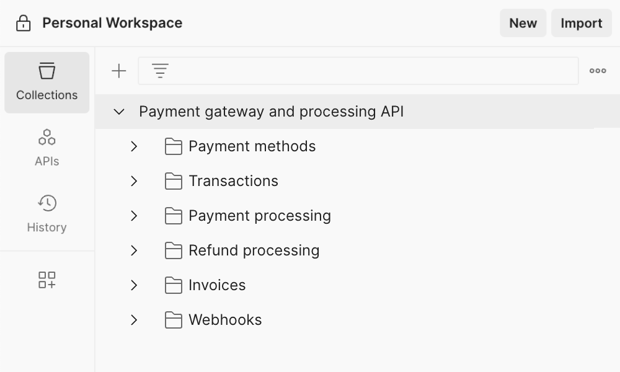Expand the Payment processing folder chevron

tap(134, 216)
